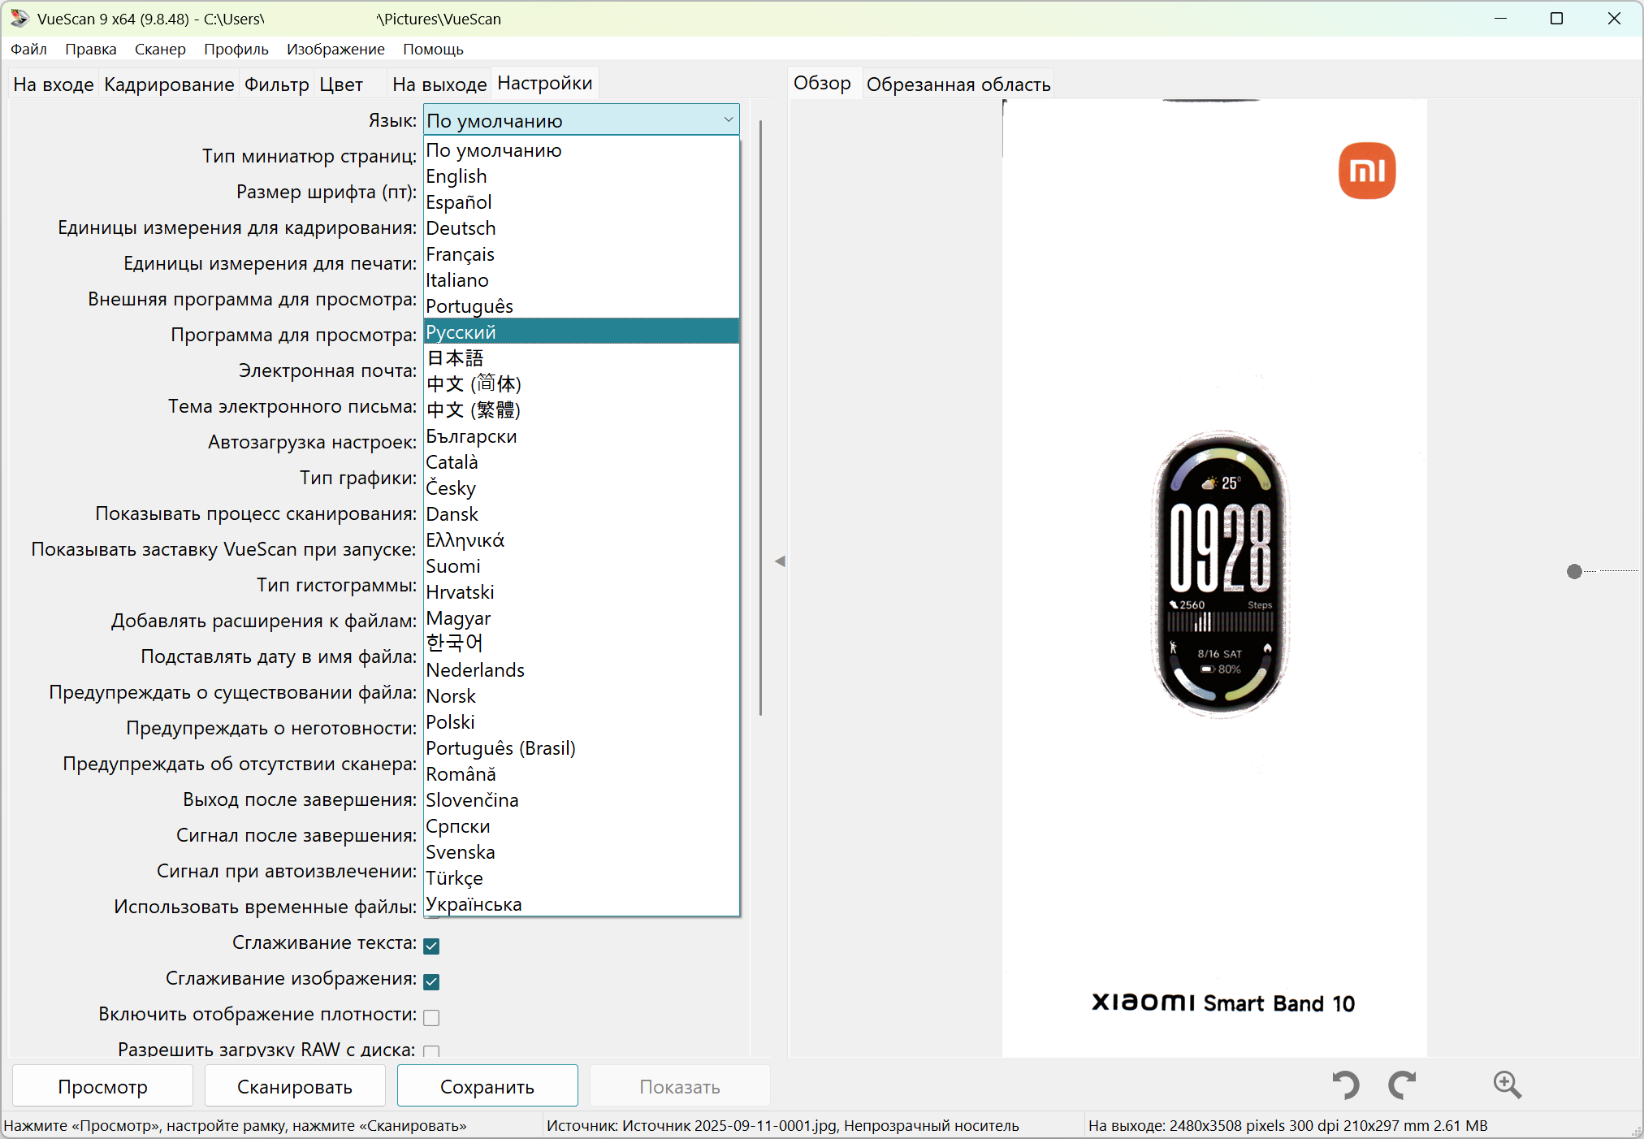The width and height of the screenshot is (1644, 1139).
Task: Collapse the left panel with the triangle arrow
Action: (x=780, y=561)
